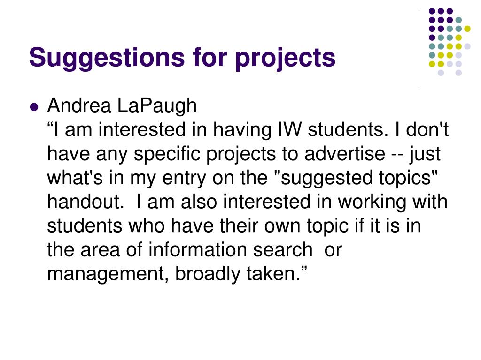The image size is (481, 360).
Task: Click the teal dot in the second dot row
Action: click(458, 20)
